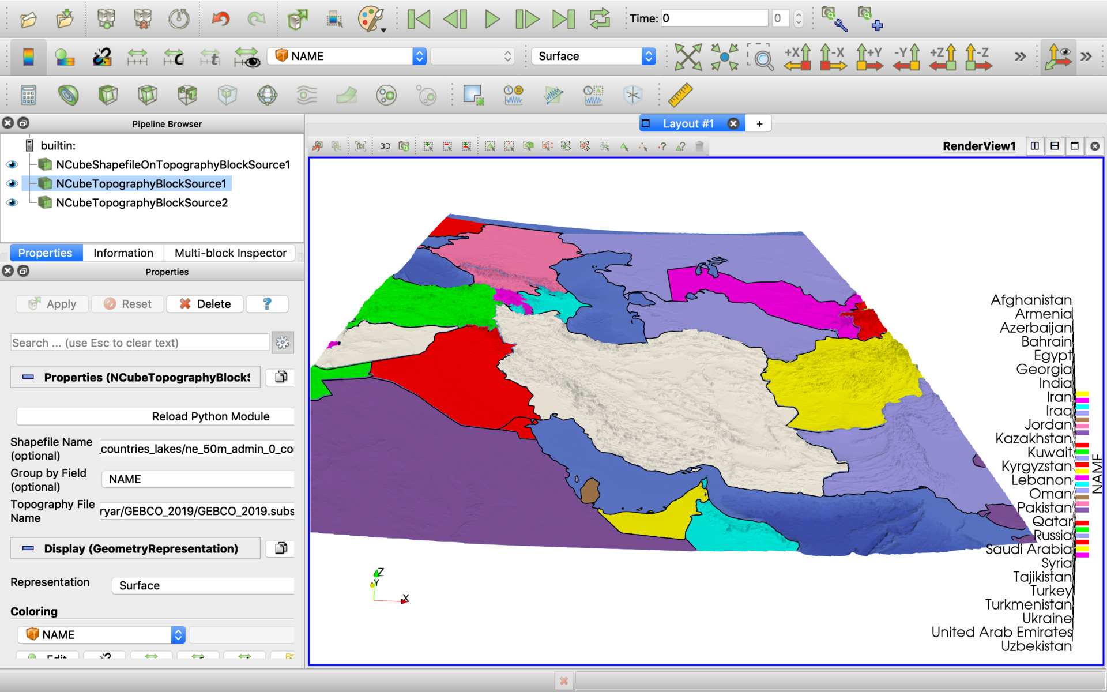1107x692 pixels.
Task: Switch to the Information tab
Action: [123, 253]
